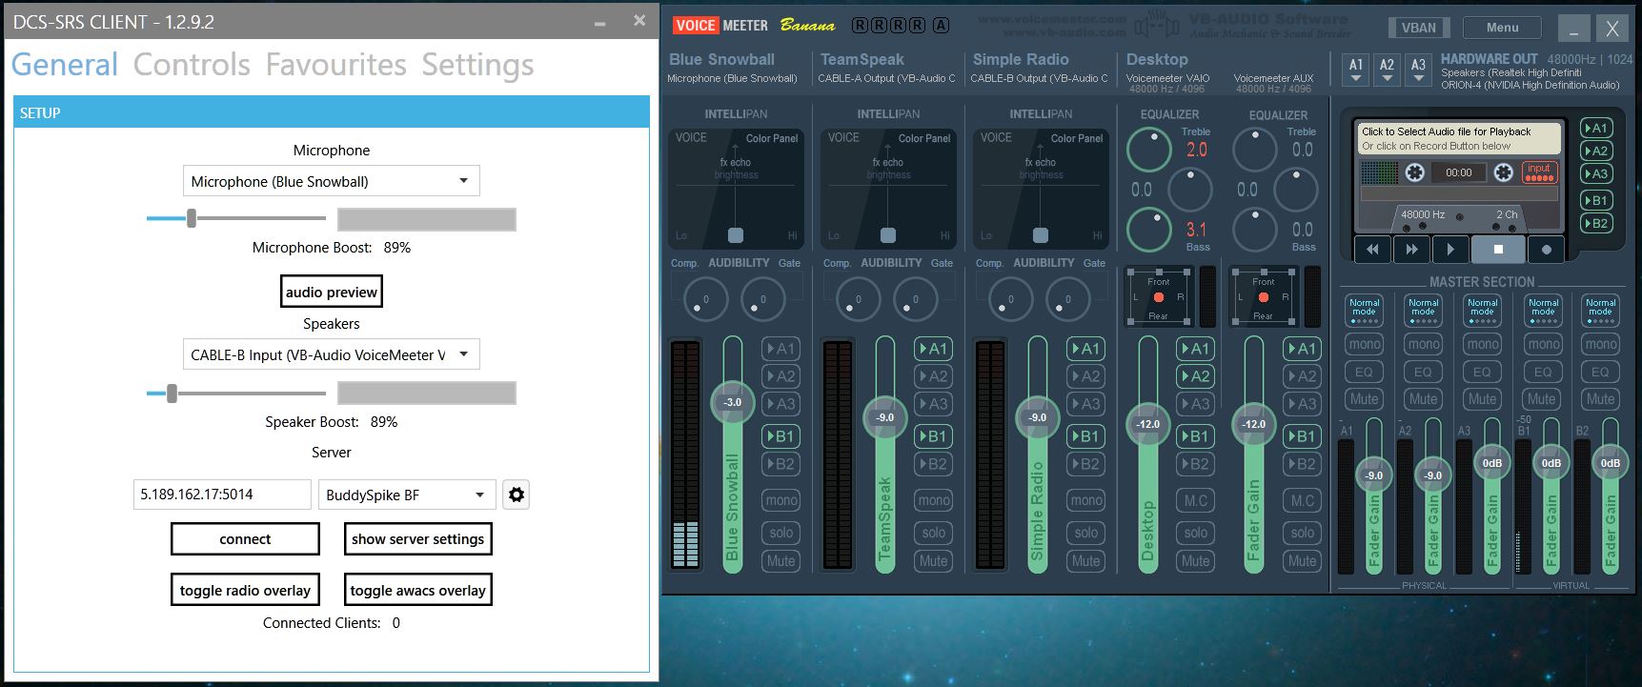Click the TeamSpeak Comp knob
Screen dimensions: 1642x687
point(858,300)
